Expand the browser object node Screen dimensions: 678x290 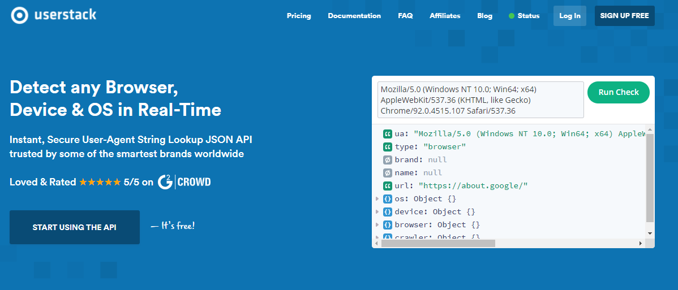377,225
